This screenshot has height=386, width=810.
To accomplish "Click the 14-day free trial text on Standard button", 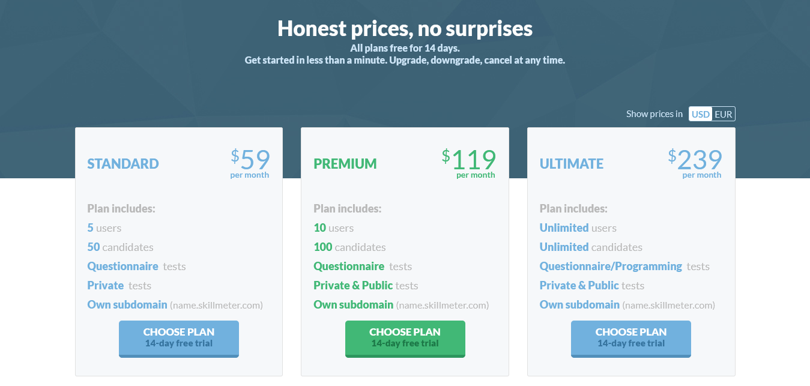I will pos(178,343).
